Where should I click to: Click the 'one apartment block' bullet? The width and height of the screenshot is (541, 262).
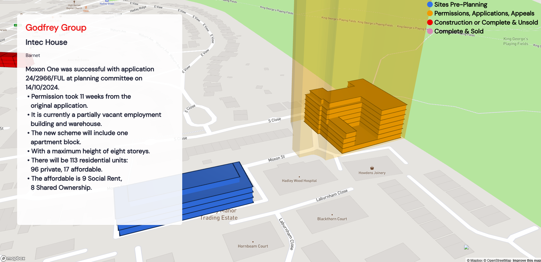pos(77,138)
